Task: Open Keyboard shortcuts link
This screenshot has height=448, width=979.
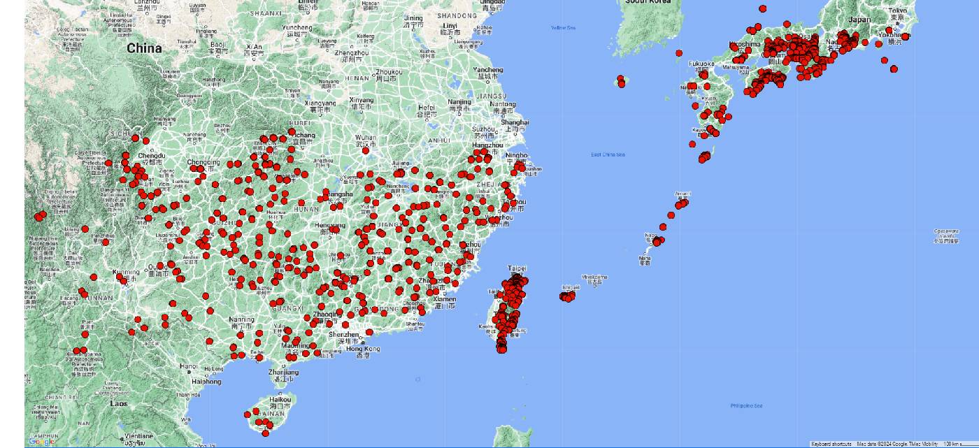Action: (x=831, y=445)
